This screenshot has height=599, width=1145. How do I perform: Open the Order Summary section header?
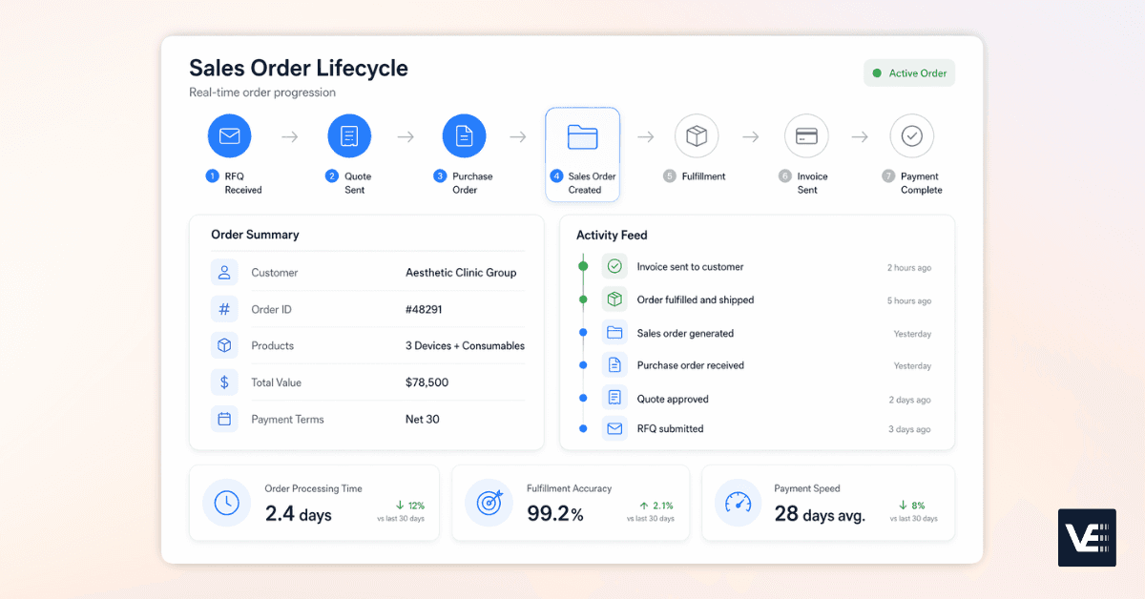pyautogui.click(x=255, y=235)
